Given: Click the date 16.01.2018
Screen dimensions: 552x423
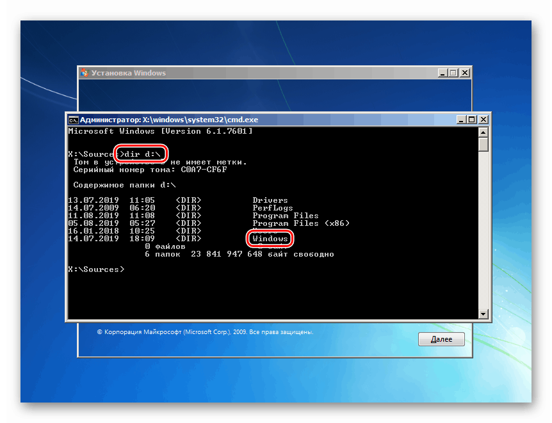Looking at the screenshot, I should pos(93,231).
